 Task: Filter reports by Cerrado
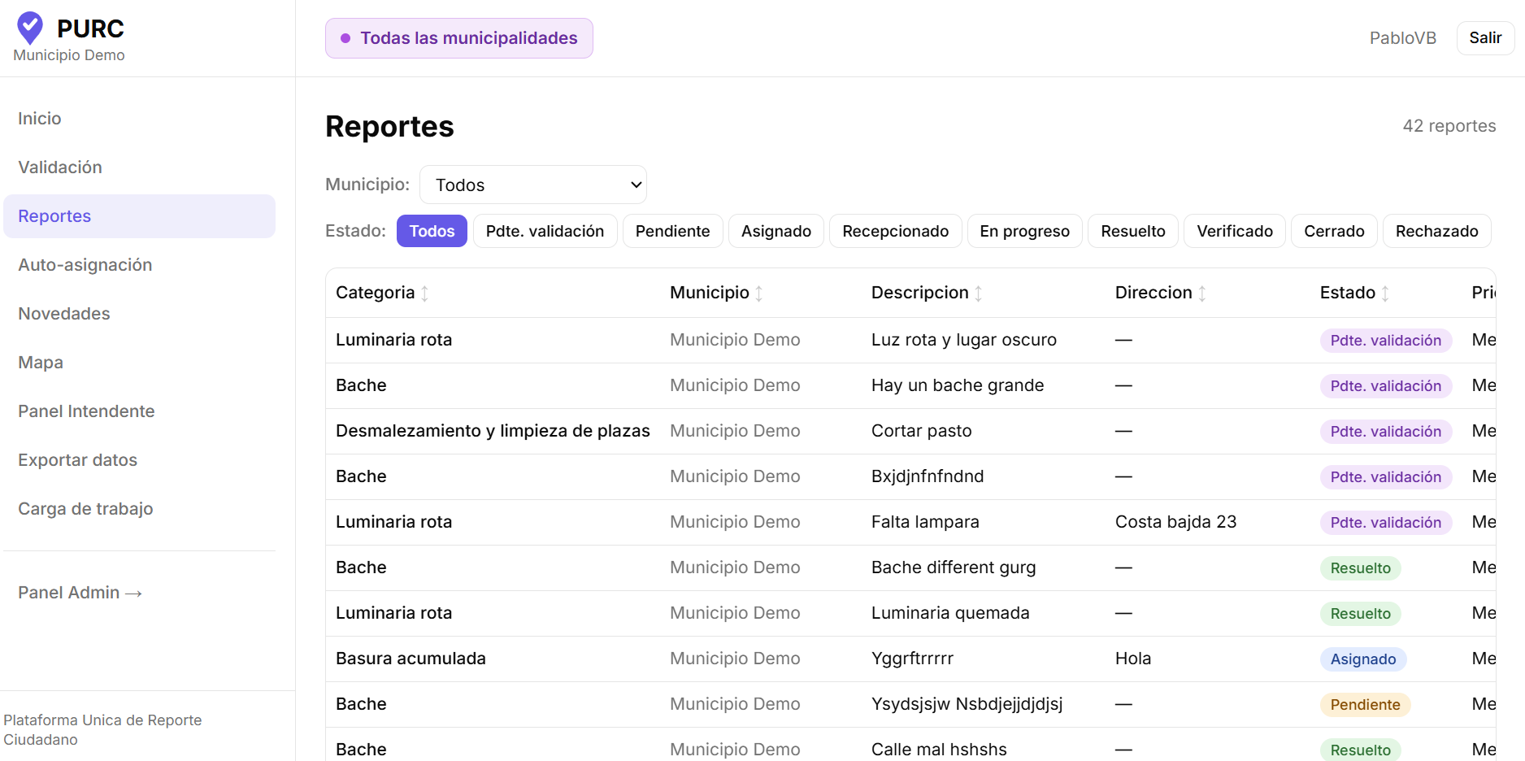[1334, 231]
